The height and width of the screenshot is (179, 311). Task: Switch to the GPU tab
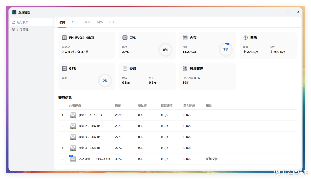tap(112, 22)
